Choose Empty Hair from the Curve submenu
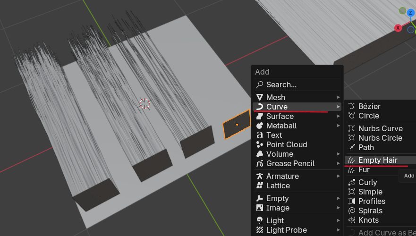Image resolution: width=416 pixels, height=236 pixels. point(378,160)
